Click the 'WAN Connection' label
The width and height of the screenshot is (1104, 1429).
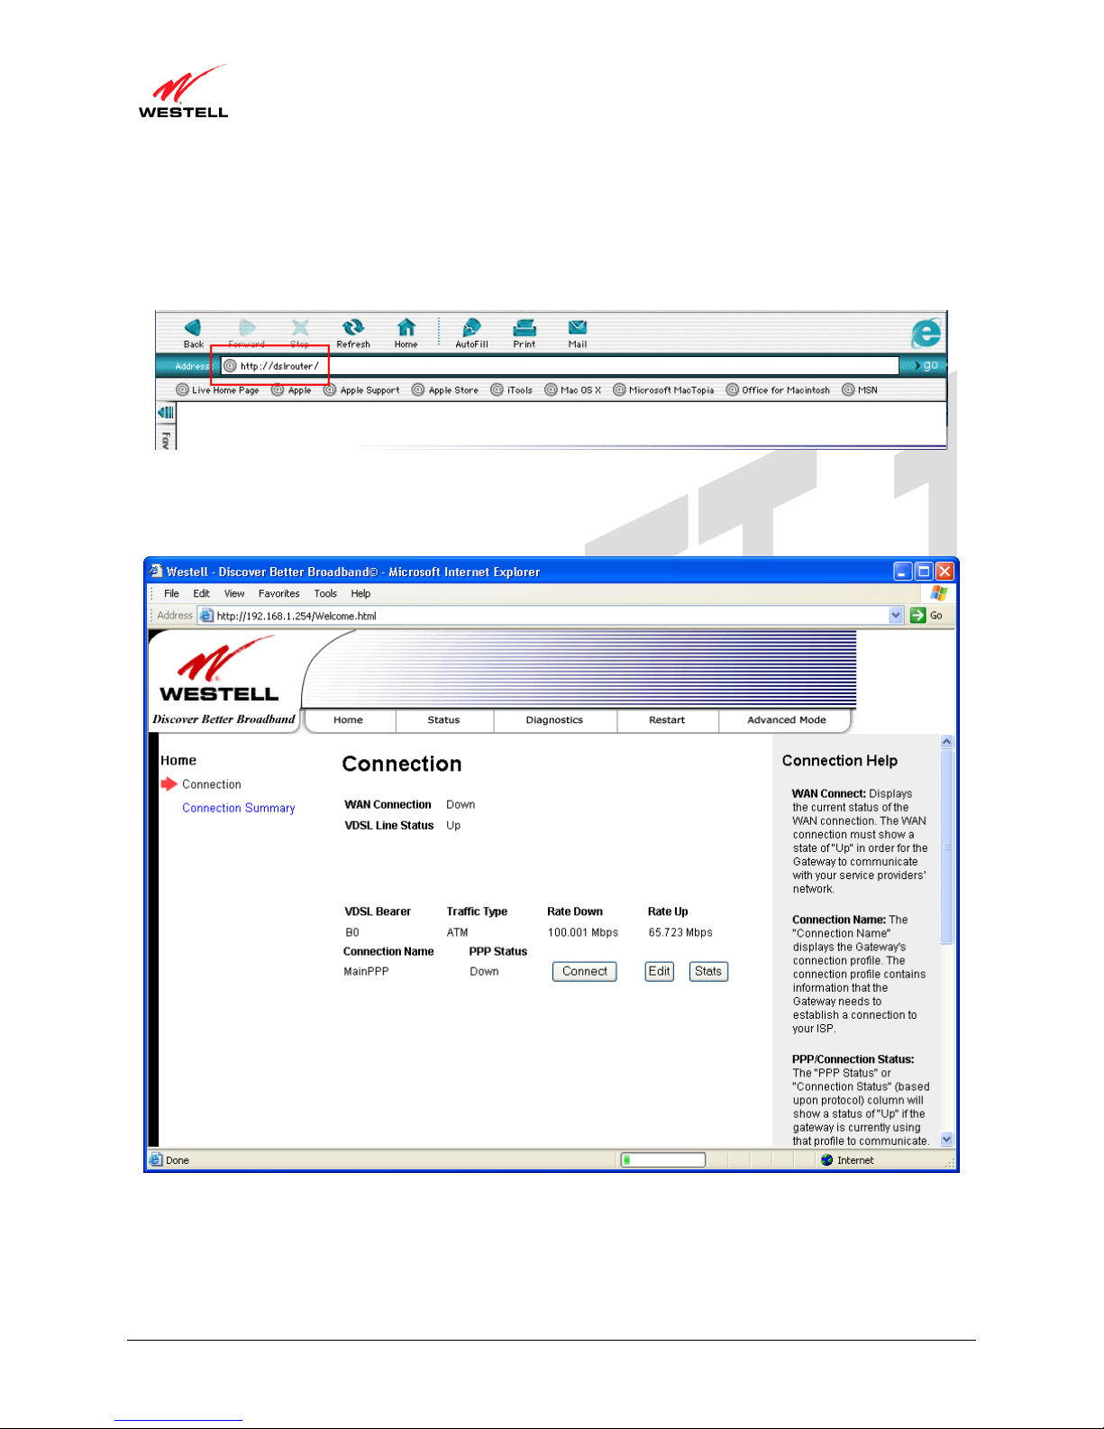click(388, 805)
